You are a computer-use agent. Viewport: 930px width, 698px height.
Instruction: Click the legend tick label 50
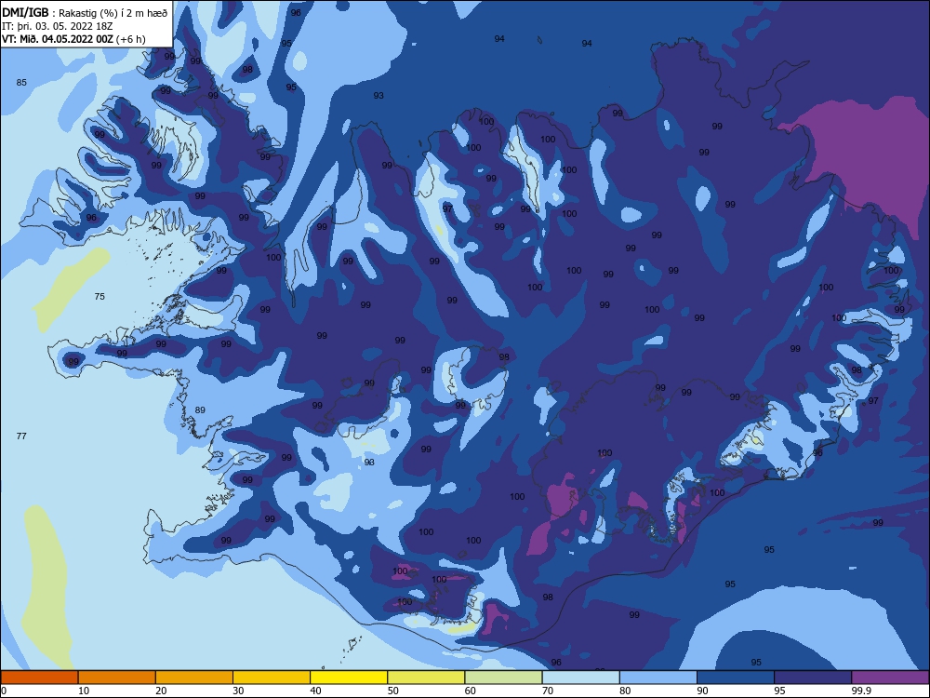[x=393, y=691]
